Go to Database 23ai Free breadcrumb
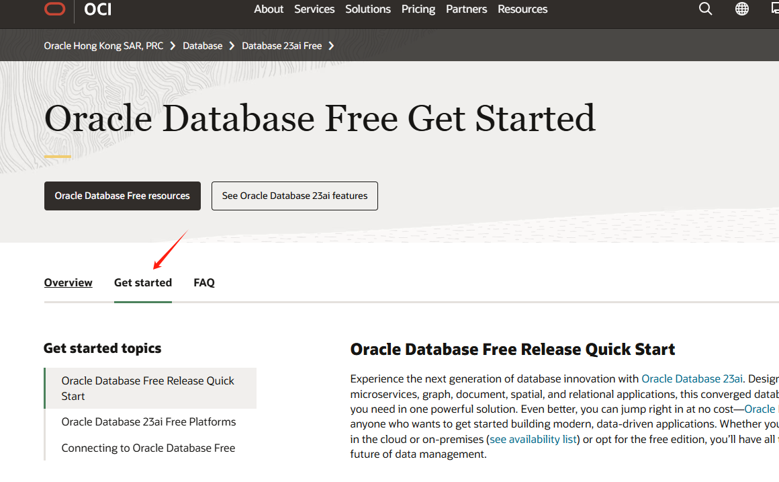779x482 pixels. click(281, 46)
